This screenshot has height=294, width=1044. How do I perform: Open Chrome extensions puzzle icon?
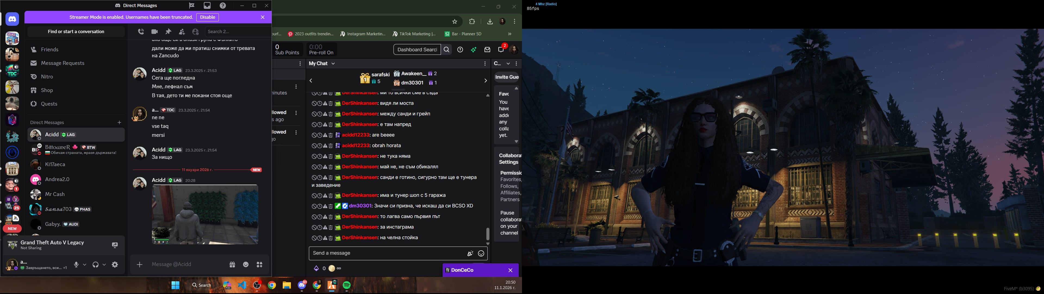click(x=472, y=21)
